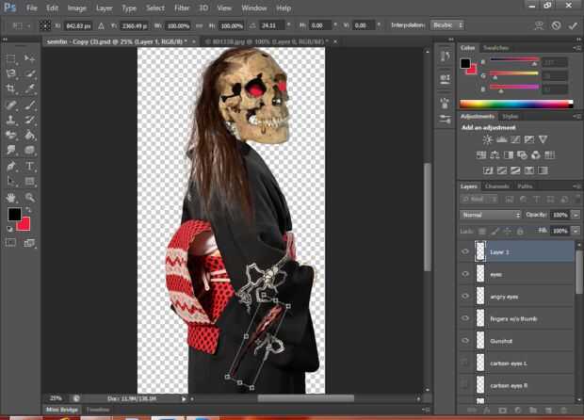The width and height of the screenshot is (584, 420).
Task: Select the Eraser tool
Action: coord(10,135)
